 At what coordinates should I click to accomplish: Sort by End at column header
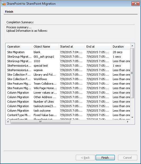[x=98, y=47]
